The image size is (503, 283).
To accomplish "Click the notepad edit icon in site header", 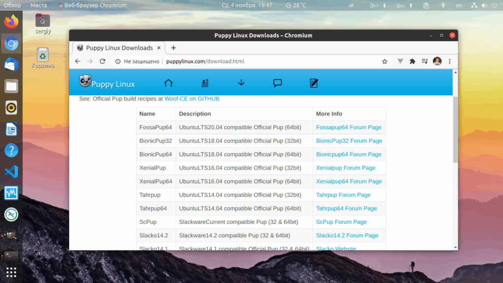I will pos(314,83).
